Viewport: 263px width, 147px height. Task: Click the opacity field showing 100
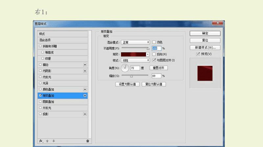[x=156, y=48]
